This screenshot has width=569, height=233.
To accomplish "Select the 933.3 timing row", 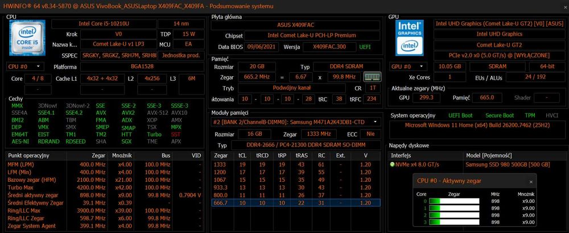I will [296, 188].
